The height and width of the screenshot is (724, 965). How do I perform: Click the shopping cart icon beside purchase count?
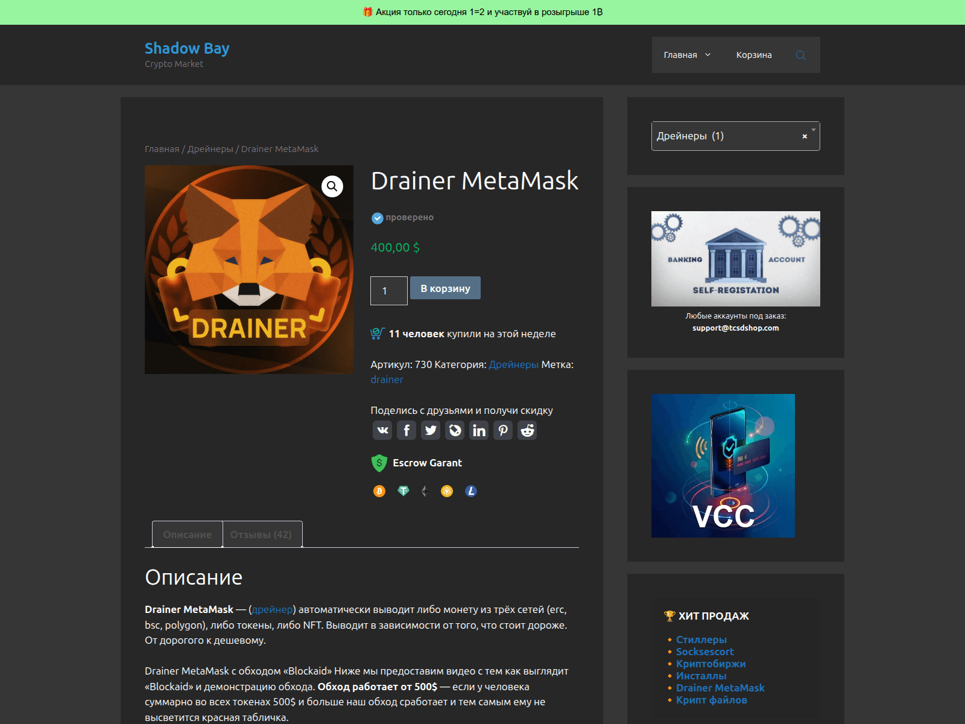pyautogui.click(x=378, y=334)
